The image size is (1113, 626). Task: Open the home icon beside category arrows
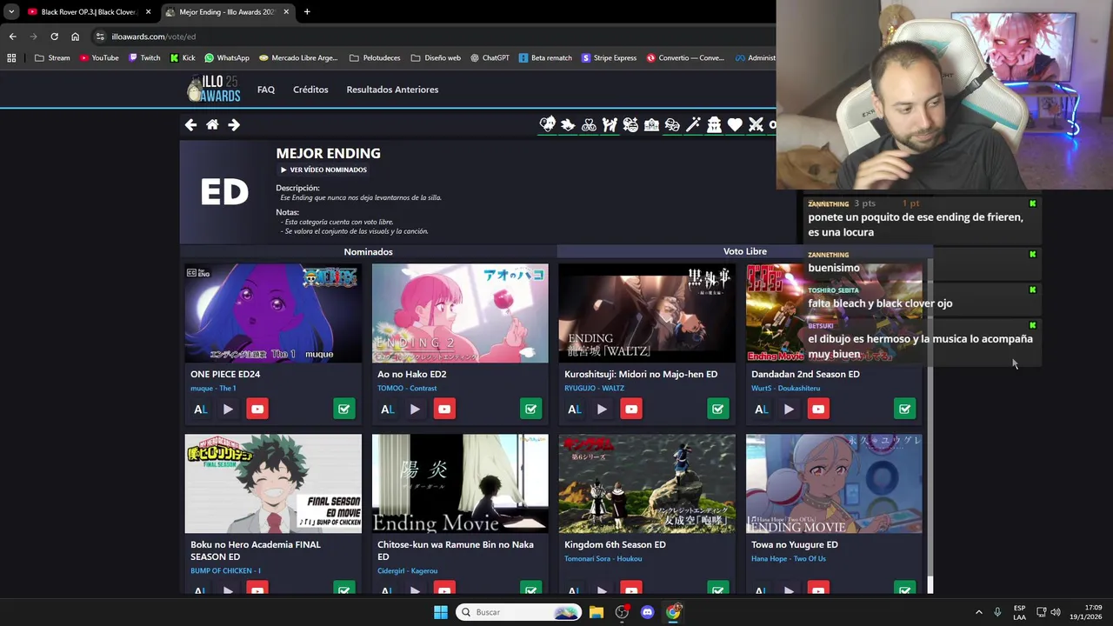click(212, 125)
